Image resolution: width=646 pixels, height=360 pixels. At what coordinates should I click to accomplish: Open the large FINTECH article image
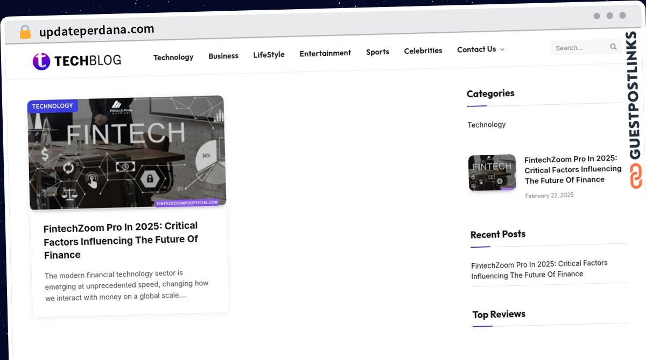click(x=128, y=153)
